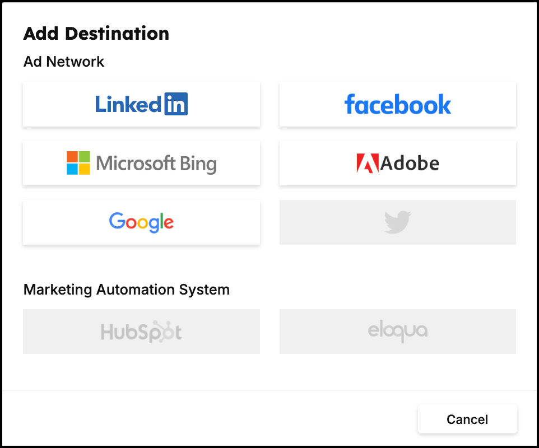This screenshot has height=448, width=539.
Task: Click the multicolor Google logo
Action: [141, 222]
